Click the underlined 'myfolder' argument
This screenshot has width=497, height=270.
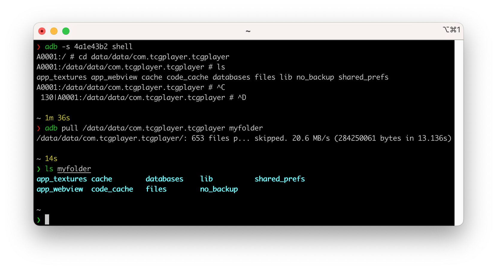click(74, 169)
